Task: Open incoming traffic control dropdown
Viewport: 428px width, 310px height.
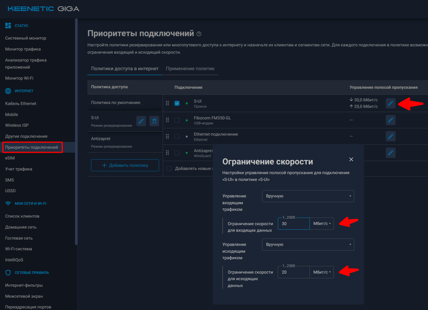Action: [308, 196]
